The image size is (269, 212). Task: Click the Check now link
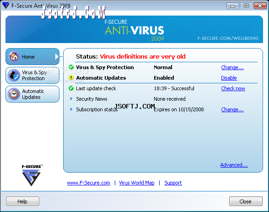pyautogui.click(x=233, y=88)
